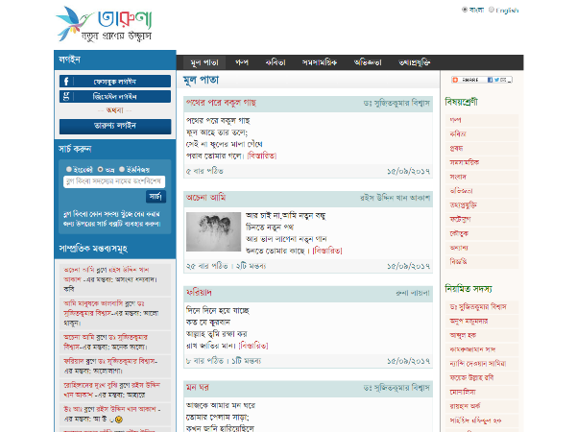The image size is (576, 432).
Task: Open member ফয়েজ উল্লাহ রবি
Action: tap(482, 377)
